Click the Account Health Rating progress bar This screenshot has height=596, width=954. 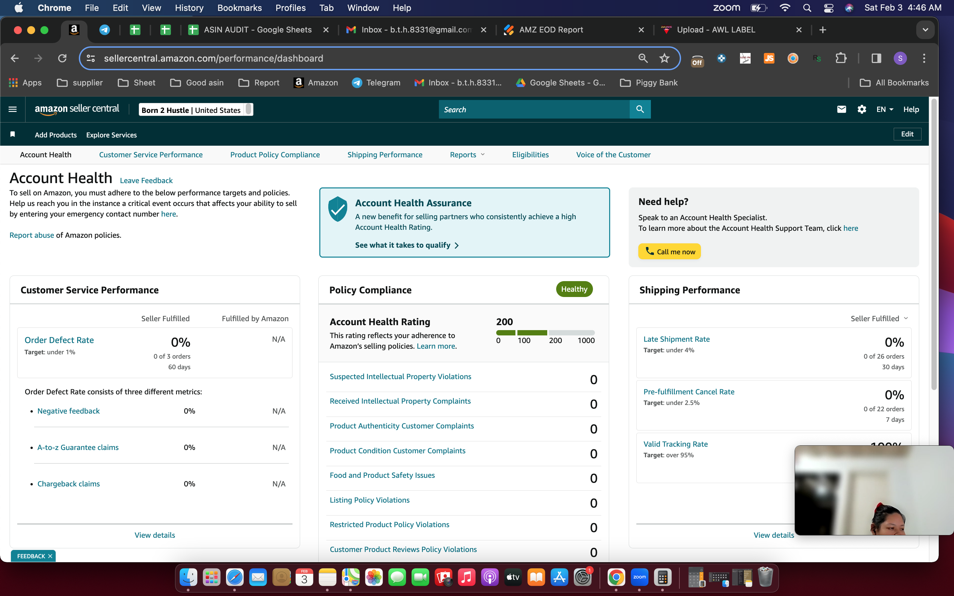[x=545, y=333]
